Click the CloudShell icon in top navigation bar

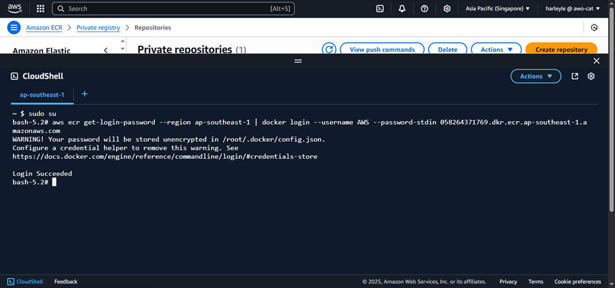(380, 9)
